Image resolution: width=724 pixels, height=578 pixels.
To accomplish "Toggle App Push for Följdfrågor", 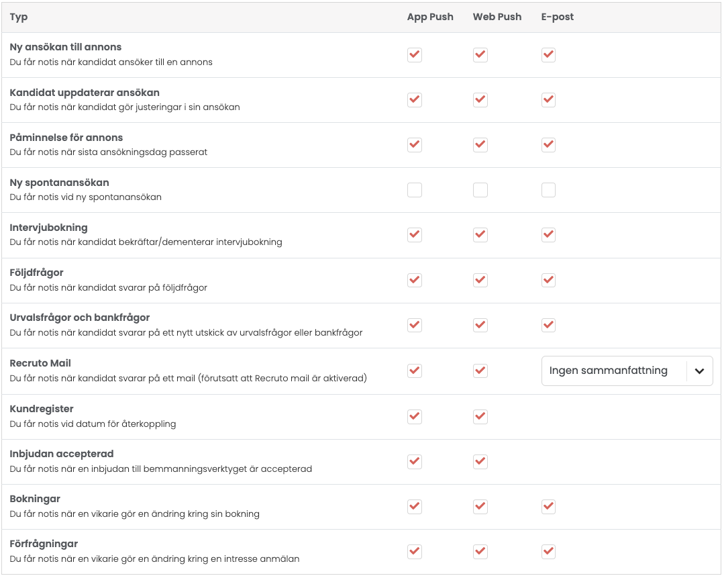I will 415,280.
